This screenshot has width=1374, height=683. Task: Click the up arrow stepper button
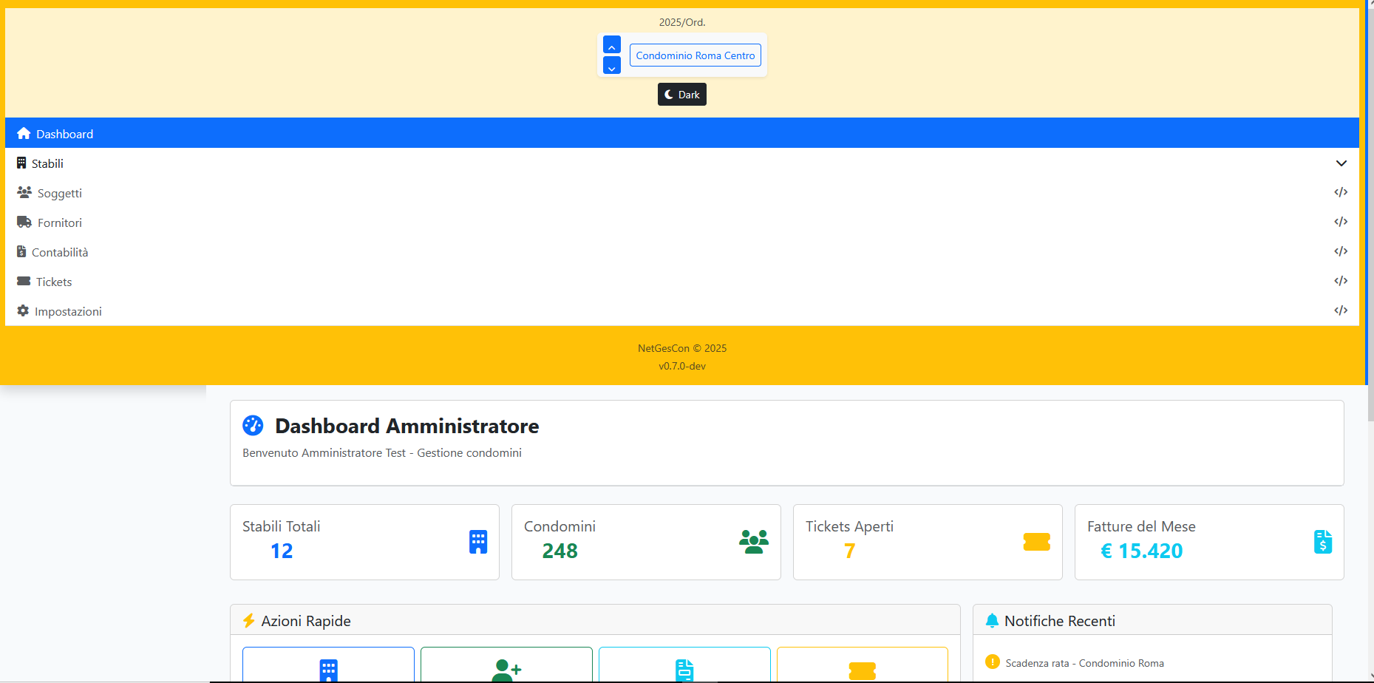[611, 44]
